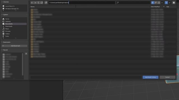Switch to horizontal list display mode
179x100 pixels.
[x=156, y=3]
